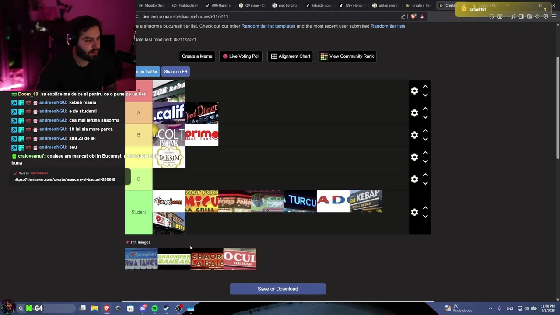
Task: Open Discord from taskbar
Action: coord(143,308)
